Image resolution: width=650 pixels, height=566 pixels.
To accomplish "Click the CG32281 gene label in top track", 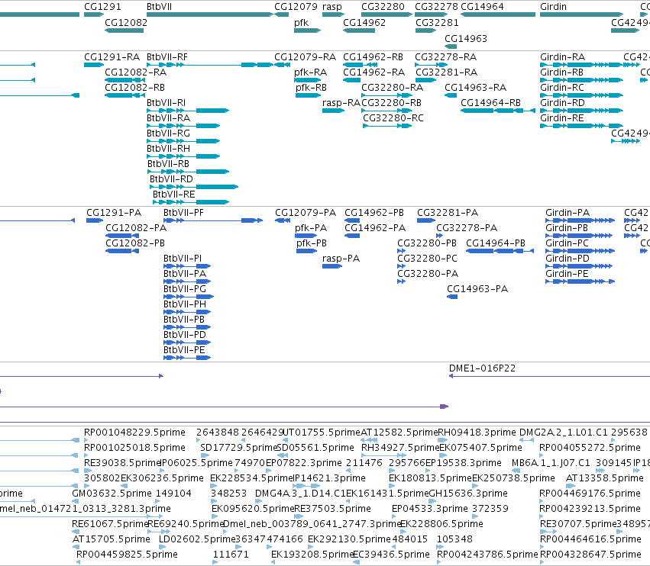I will point(437,22).
